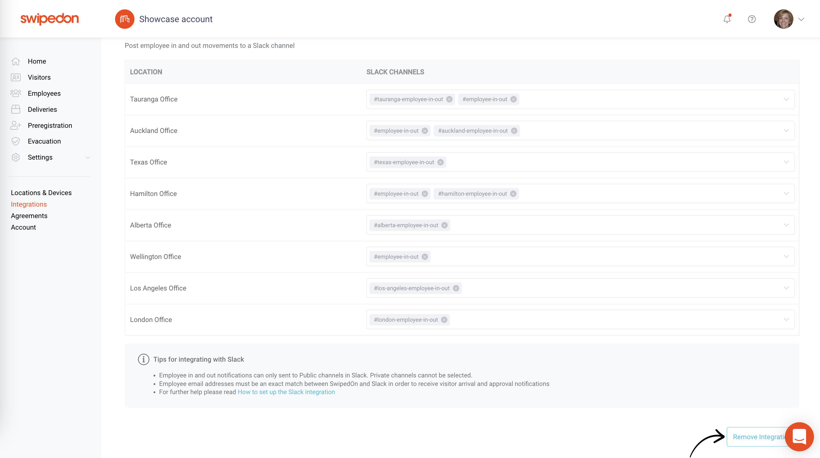Expand Hamilton Office channel dropdown
Screen dimensions: 820x458
pyautogui.click(x=786, y=194)
